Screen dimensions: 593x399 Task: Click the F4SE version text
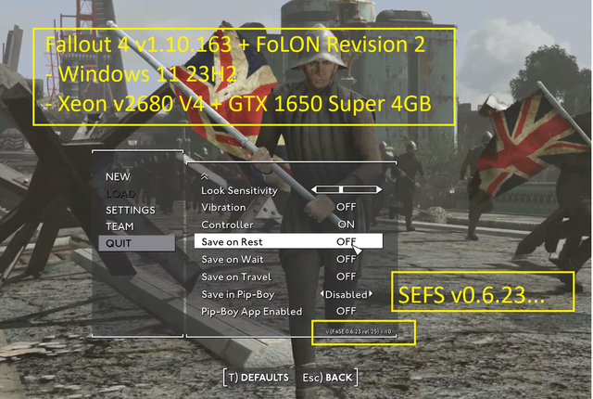tap(359, 331)
